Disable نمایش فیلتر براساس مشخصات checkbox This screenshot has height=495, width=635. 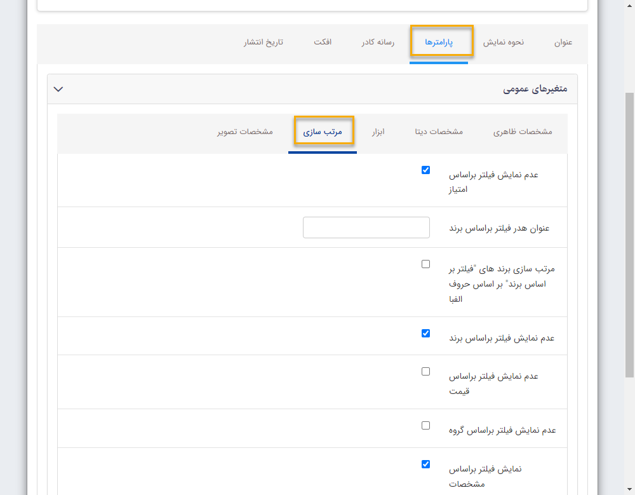click(425, 464)
